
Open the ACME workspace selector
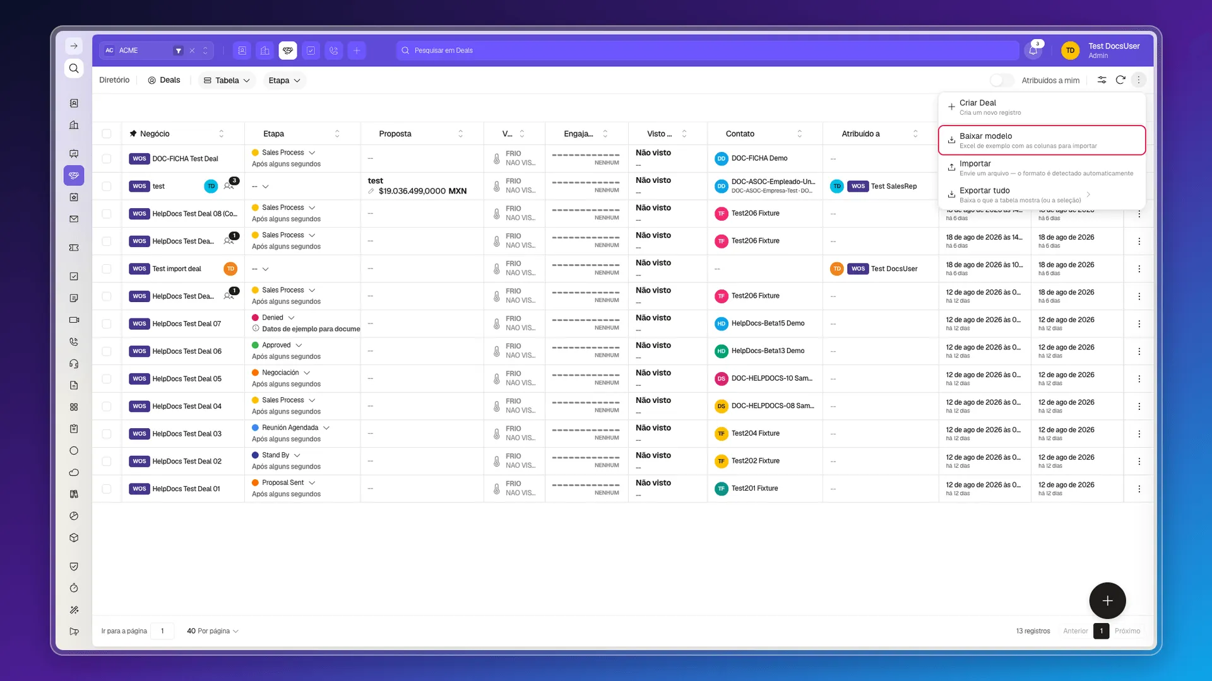tap(157, 50)
